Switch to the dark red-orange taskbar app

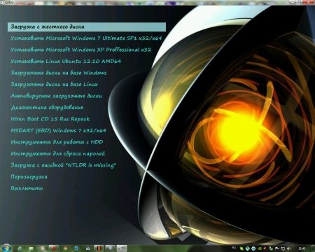99,248
